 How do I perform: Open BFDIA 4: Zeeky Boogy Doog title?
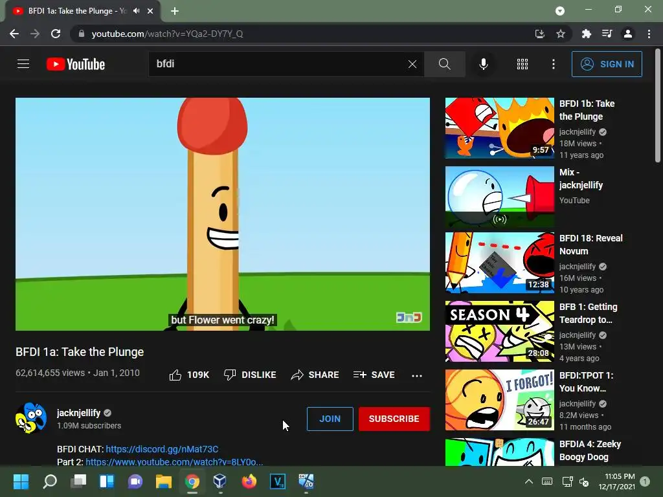click(x=590, y=450)
